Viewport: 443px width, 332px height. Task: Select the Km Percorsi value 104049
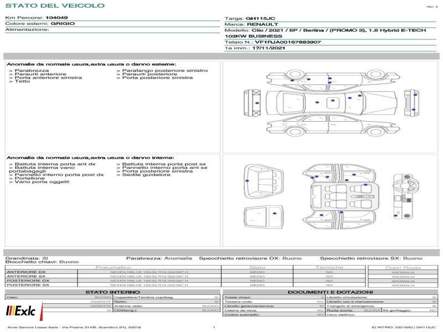point(56,18)
